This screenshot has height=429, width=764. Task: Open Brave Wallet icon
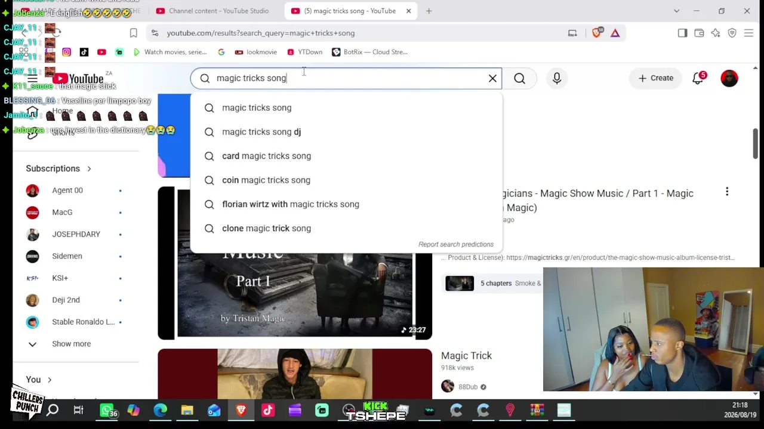click(x=699, y=33)
